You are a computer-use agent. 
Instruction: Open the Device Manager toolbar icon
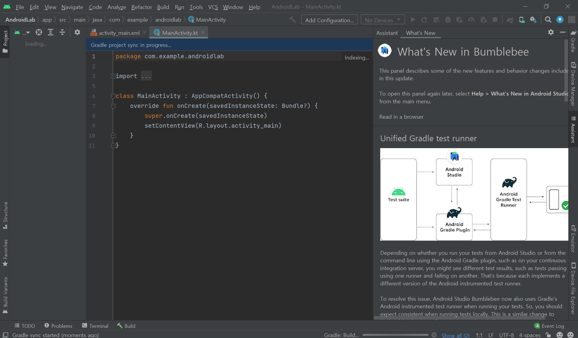tap(522, 20)
